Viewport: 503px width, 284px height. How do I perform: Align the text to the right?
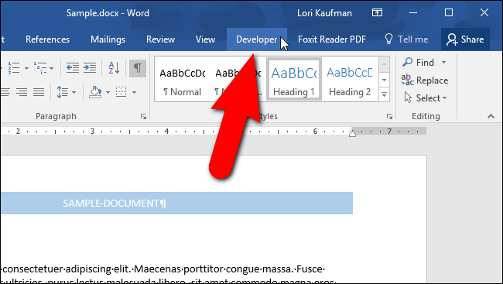(22, 92)
